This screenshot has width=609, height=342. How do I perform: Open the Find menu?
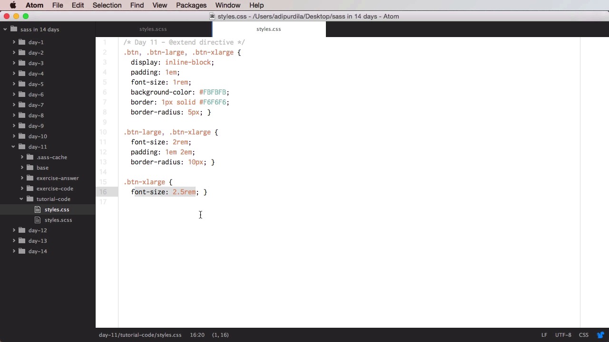[x=137, y=5]
